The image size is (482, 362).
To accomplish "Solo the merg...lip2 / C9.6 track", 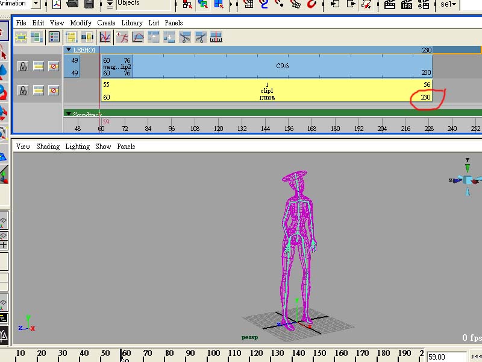I will (x=39, y=66).
